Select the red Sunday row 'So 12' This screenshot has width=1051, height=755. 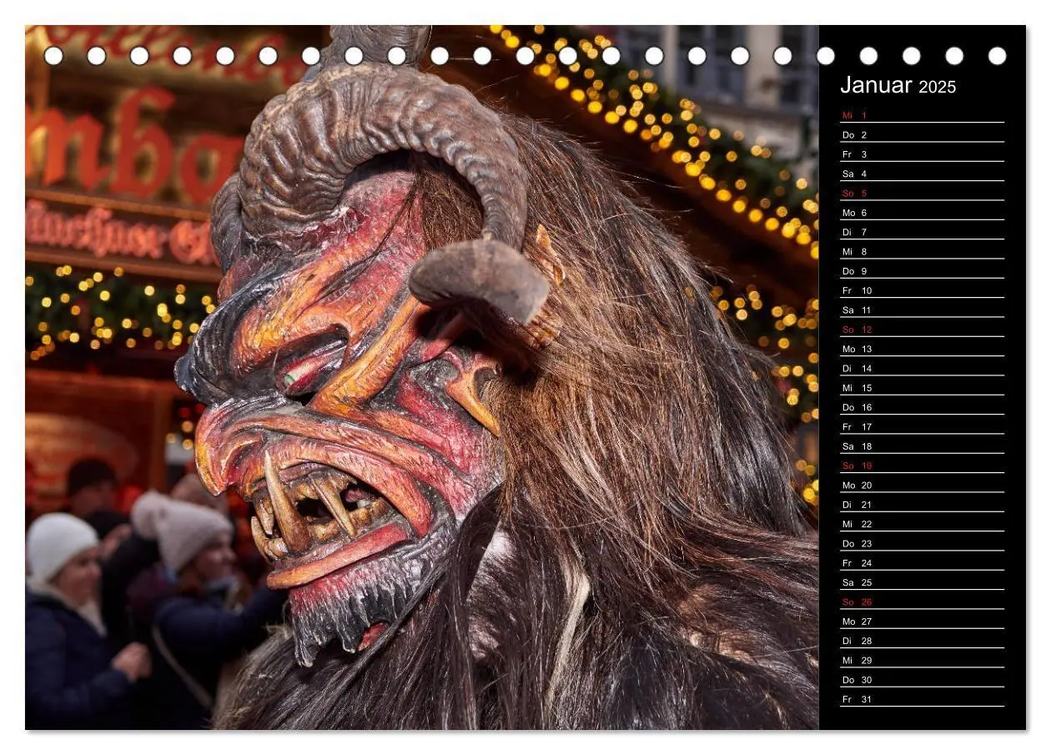point(922,330)
